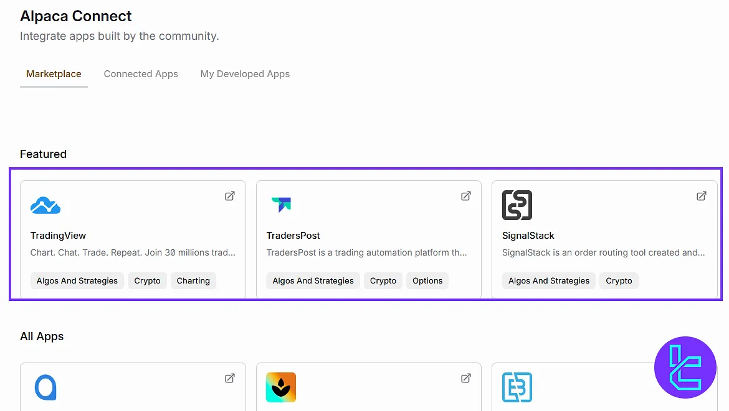Open TradingView external link icon
Viewport: 729px width, 411px height.
click(x=230, y=196)
